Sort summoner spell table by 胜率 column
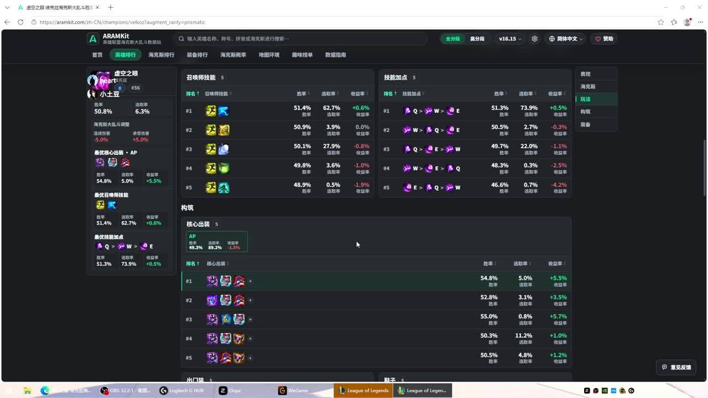The image size is (708, 398). [x=303, y=93]
